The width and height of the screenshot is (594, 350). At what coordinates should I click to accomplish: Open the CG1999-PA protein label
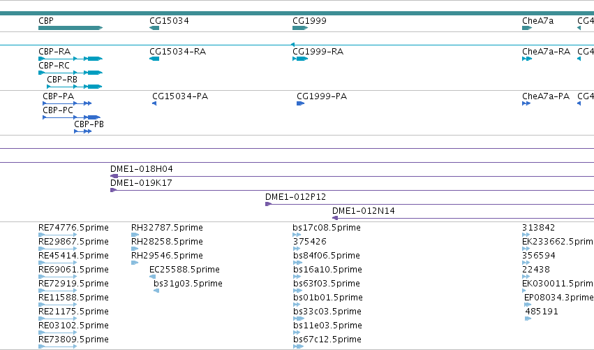322,96
